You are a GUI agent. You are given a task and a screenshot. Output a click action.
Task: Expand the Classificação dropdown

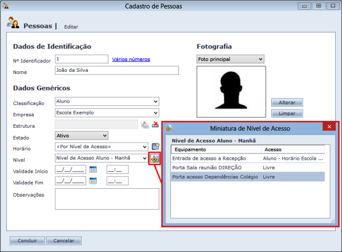(x=107, y=101)
